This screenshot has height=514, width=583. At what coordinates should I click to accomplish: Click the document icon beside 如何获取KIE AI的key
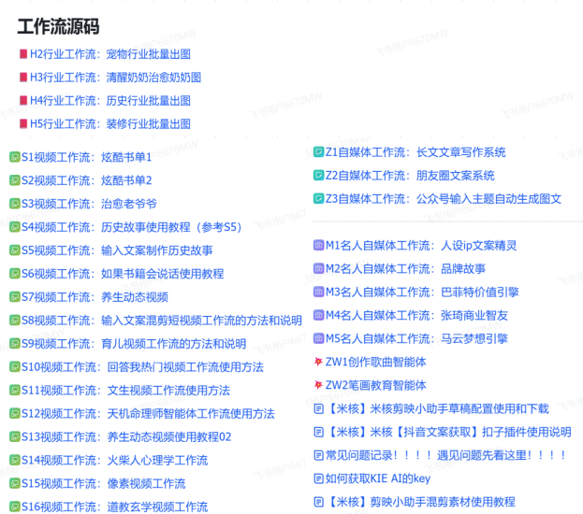319,478
